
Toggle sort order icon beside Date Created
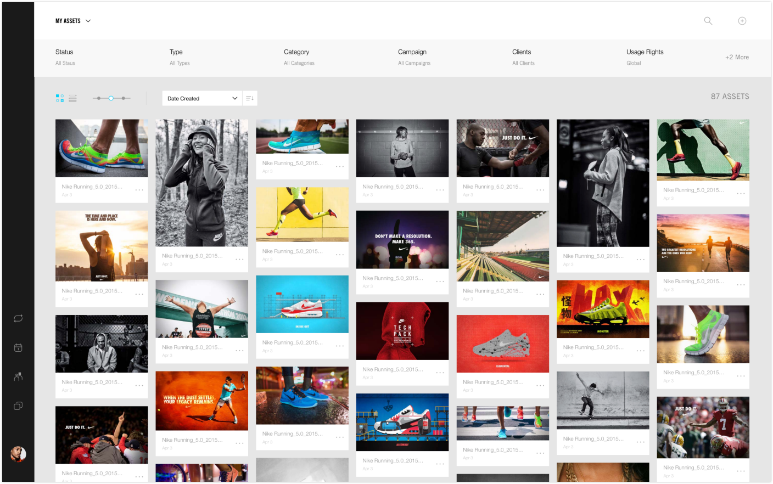[250, 98]
